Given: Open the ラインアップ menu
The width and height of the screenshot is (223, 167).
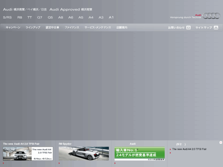Looking at the screenshot, I should [x=33, y=28].
